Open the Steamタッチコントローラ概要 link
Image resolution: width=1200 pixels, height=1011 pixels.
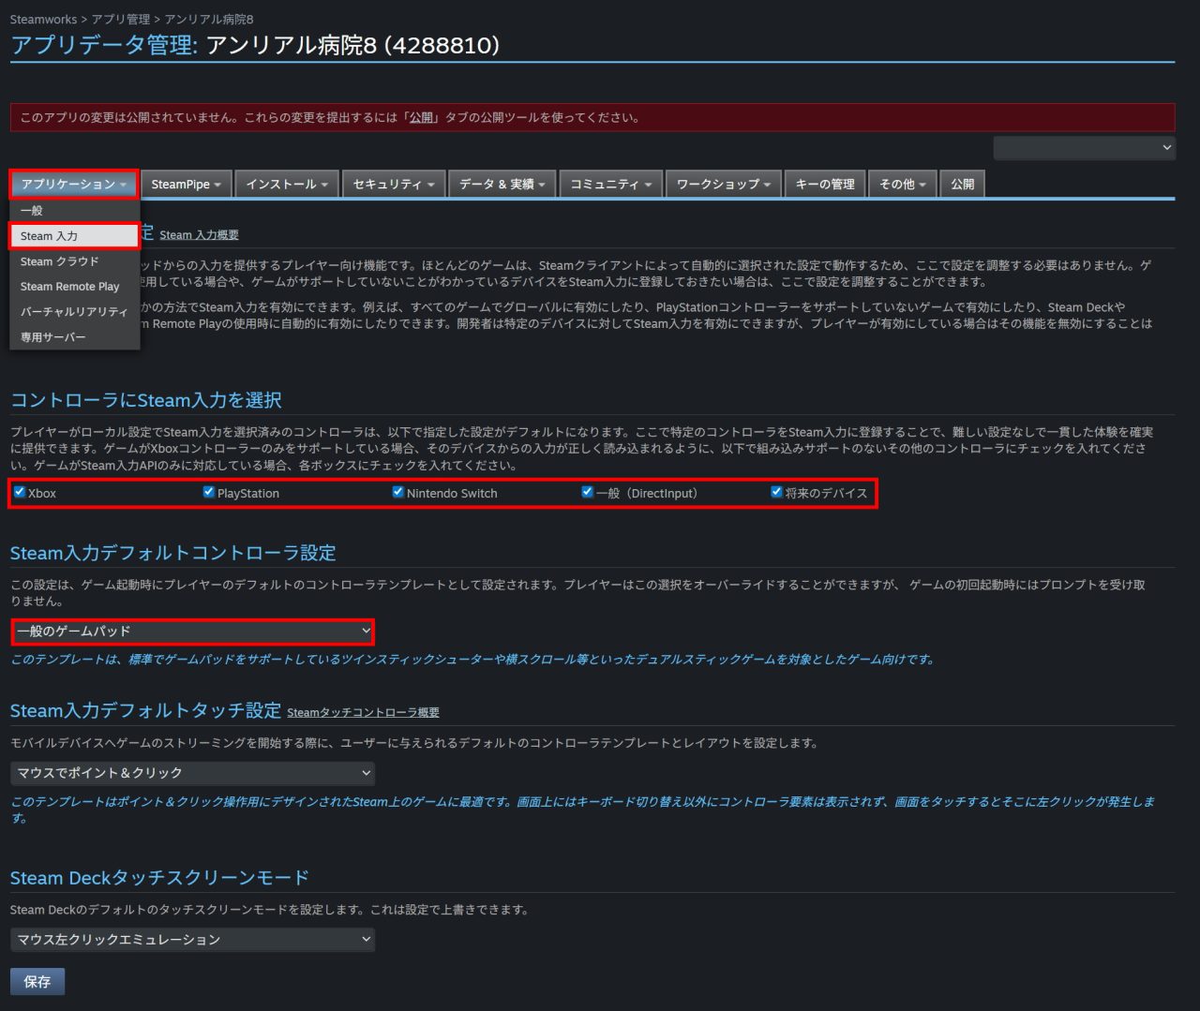[363, 713]
